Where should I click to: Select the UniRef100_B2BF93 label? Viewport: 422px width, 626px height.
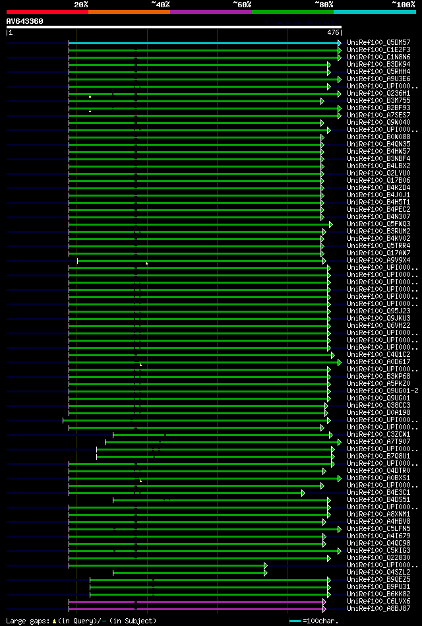point(378,108)
